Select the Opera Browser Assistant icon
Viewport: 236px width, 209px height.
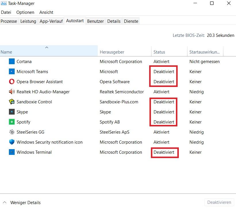click(x=12, y=82)
